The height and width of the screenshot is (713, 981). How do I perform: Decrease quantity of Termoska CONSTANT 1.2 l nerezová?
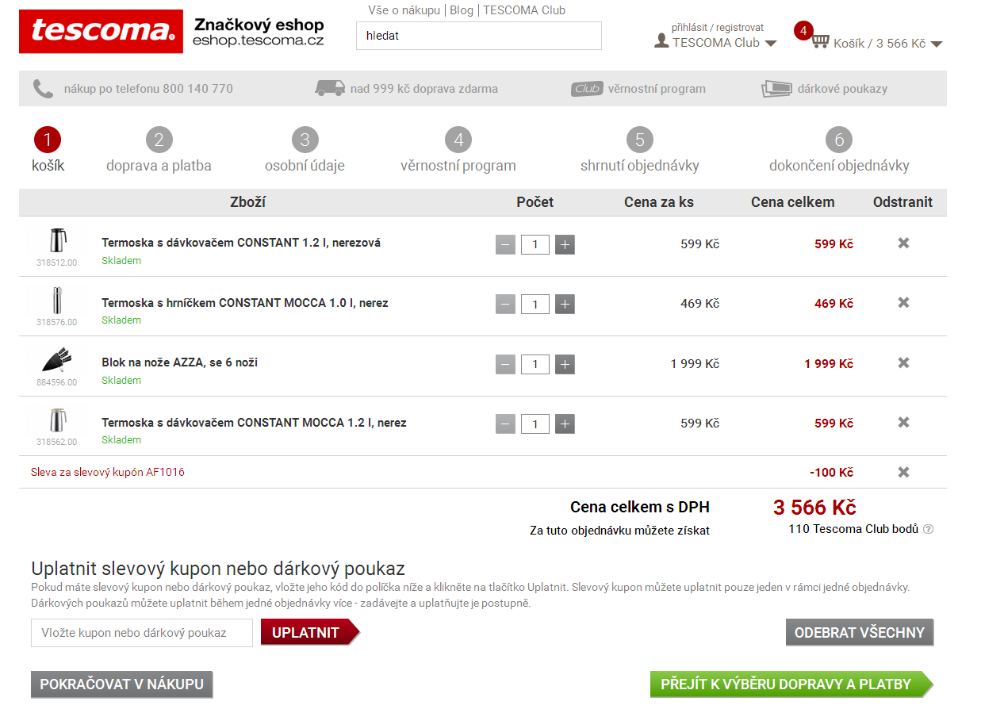505,244
